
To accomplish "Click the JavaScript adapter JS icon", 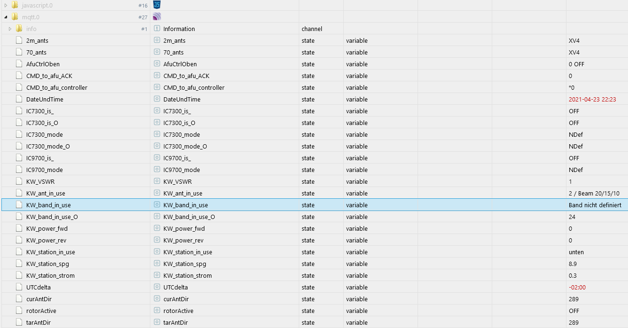I will coord(157,5).
